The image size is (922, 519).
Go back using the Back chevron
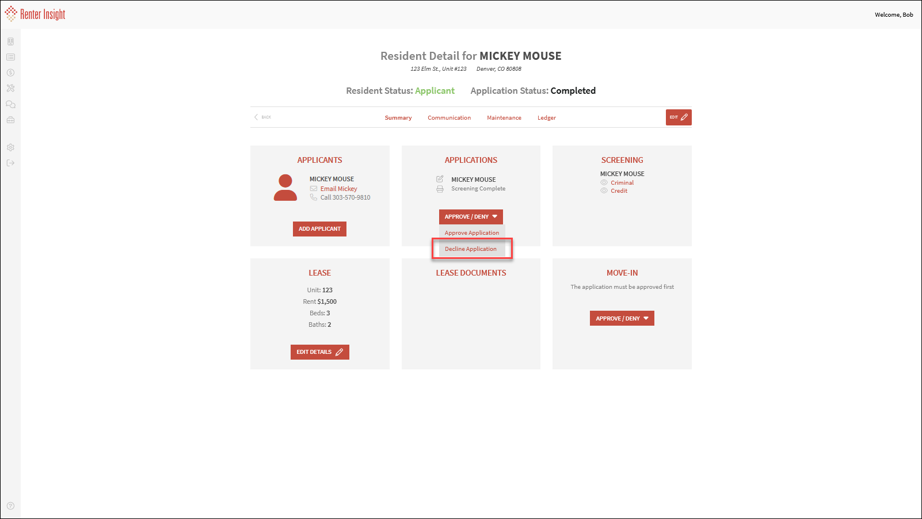point(262,117)
